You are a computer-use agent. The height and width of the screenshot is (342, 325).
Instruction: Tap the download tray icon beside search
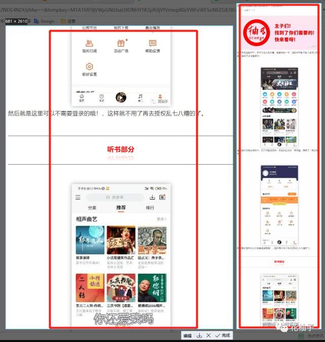(x=152, y=197)
